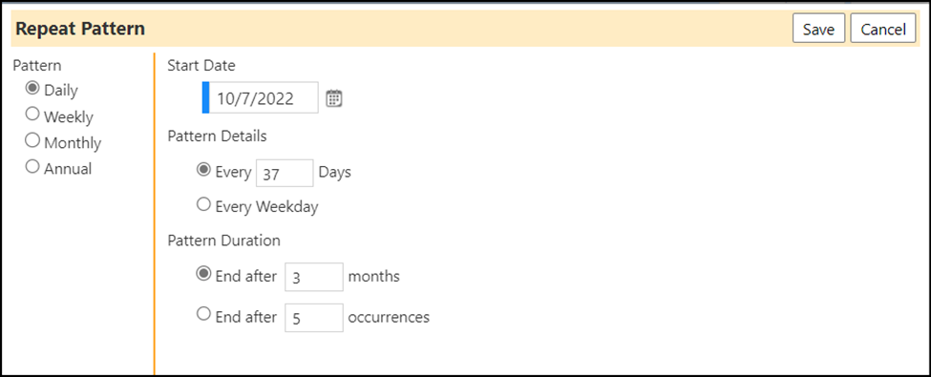Select the Daily pattern radio button
Viewport: 931px width, 377px height.
32,88
